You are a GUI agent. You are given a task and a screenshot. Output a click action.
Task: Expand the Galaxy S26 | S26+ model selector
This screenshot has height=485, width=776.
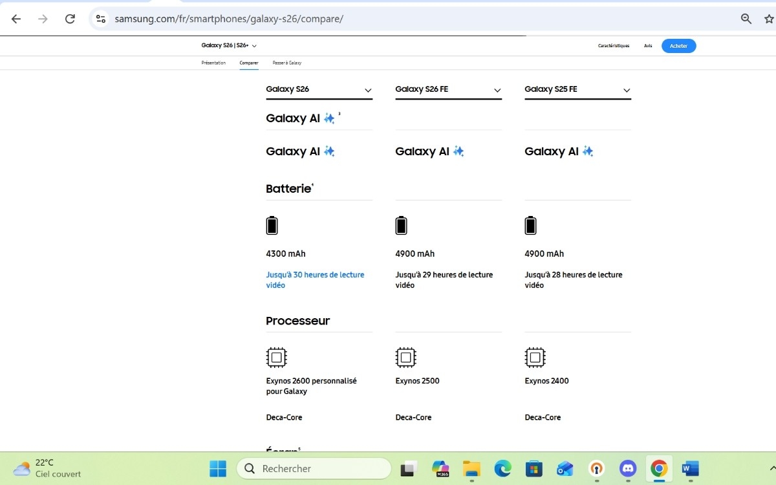pos(229,45)
